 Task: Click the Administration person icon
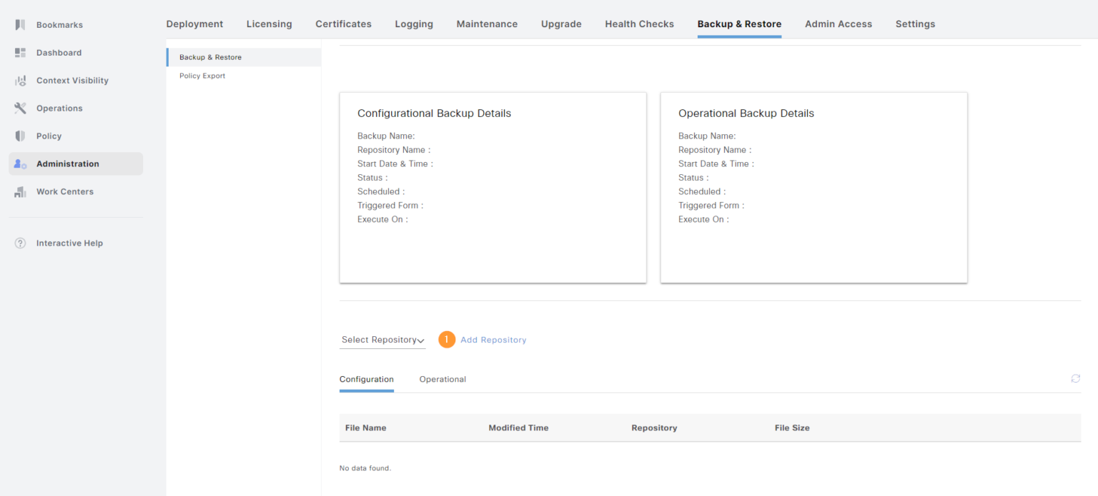tap(19, 163)
